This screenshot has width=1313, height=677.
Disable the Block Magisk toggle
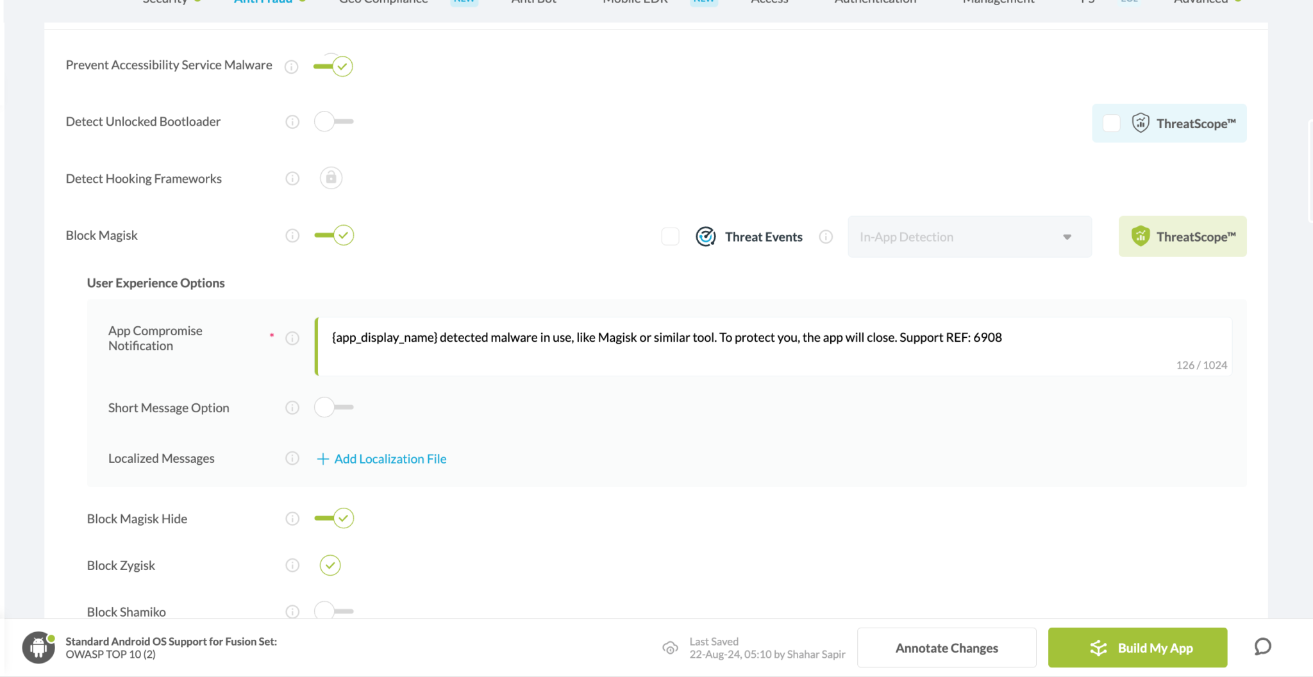pyautogui.click(x=334, y=235)
